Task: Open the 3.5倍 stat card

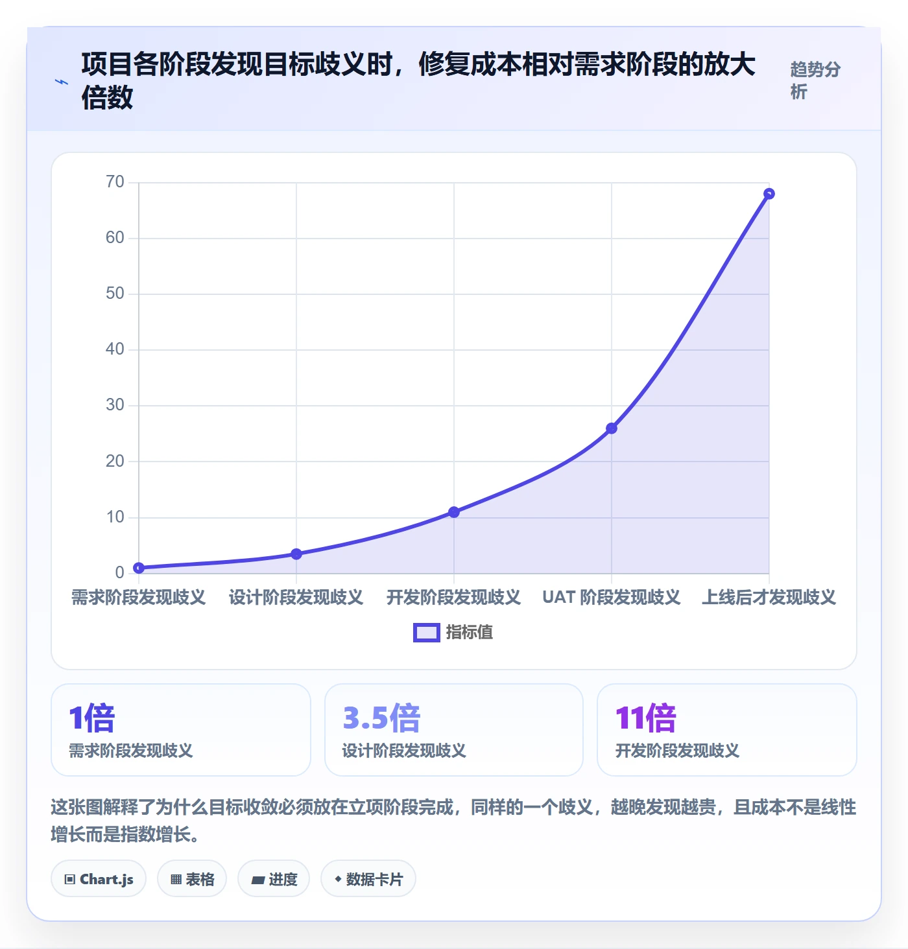Action: pos(454,730)
